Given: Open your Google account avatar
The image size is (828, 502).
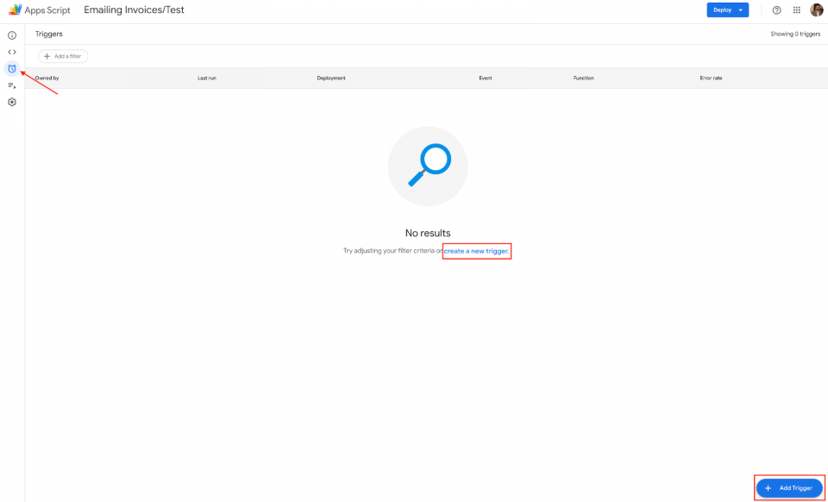Looking at the screenshot, I should tap(816, 9).
